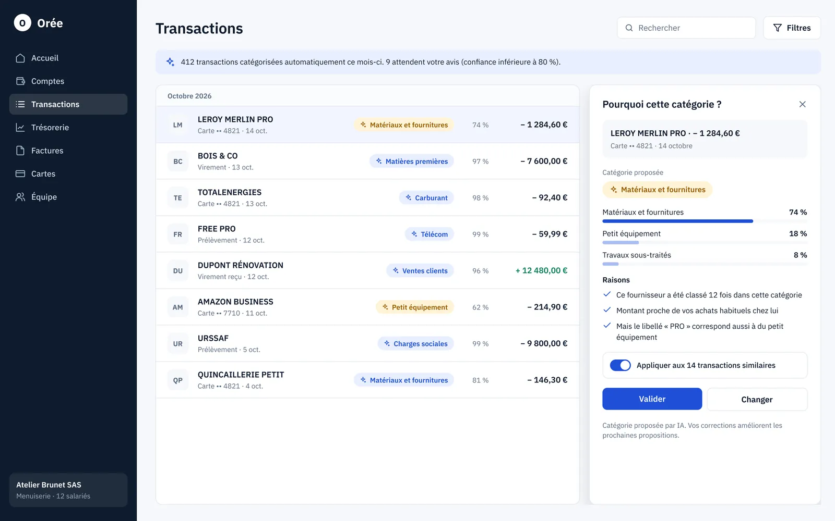Click the Factures document icon

pyautogui.click(x=20, y=151)
